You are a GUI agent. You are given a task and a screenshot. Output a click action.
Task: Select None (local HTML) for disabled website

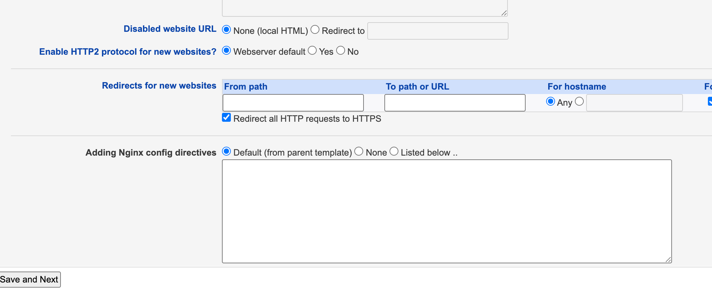tap(226, 30)
